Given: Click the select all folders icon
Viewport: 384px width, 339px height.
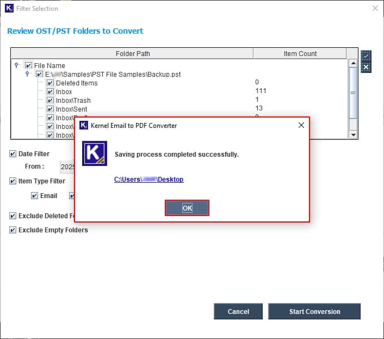Looking at the screenshot, I should pos(366,56).
